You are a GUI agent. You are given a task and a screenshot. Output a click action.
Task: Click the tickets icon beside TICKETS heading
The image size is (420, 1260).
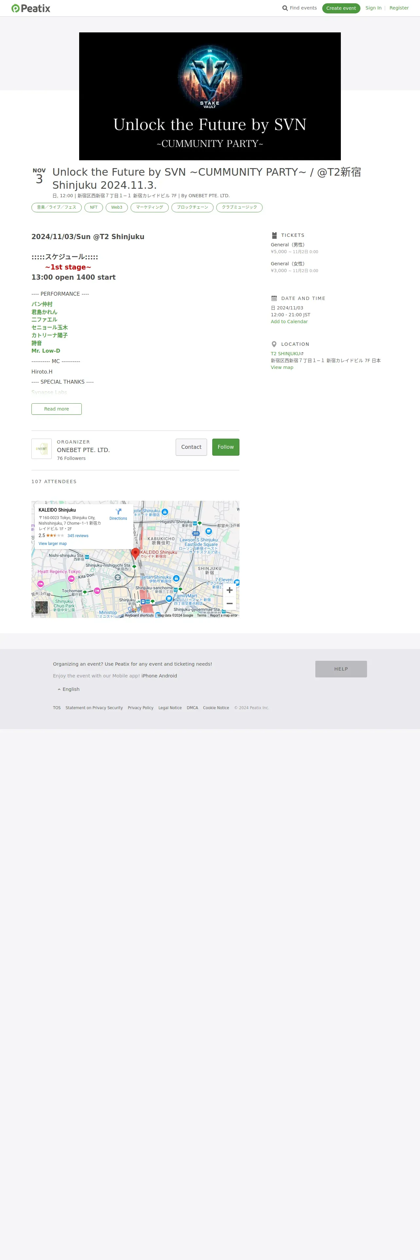[x=274, y=235]
